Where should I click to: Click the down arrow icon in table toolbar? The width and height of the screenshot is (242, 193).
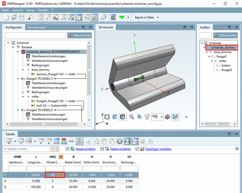[80, 141]
